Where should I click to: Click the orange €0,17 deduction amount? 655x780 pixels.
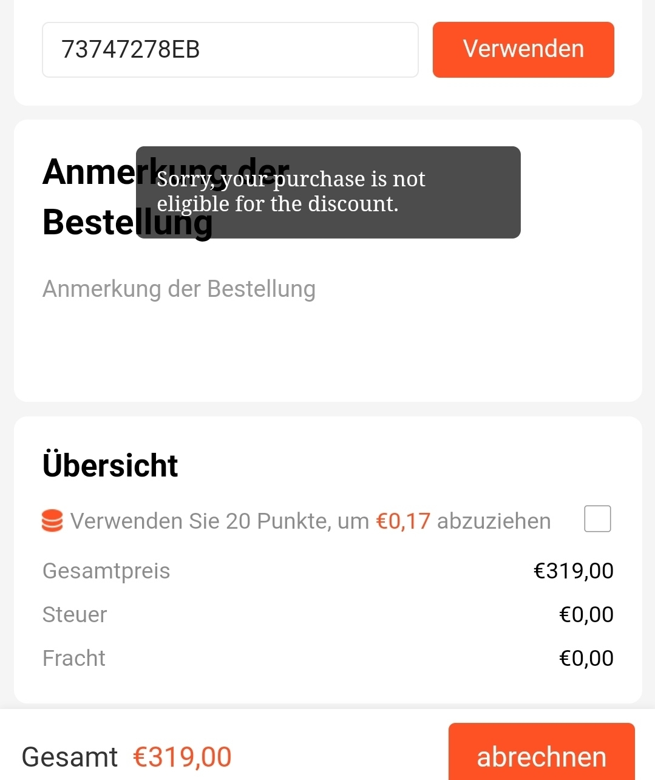pos(404,521)
